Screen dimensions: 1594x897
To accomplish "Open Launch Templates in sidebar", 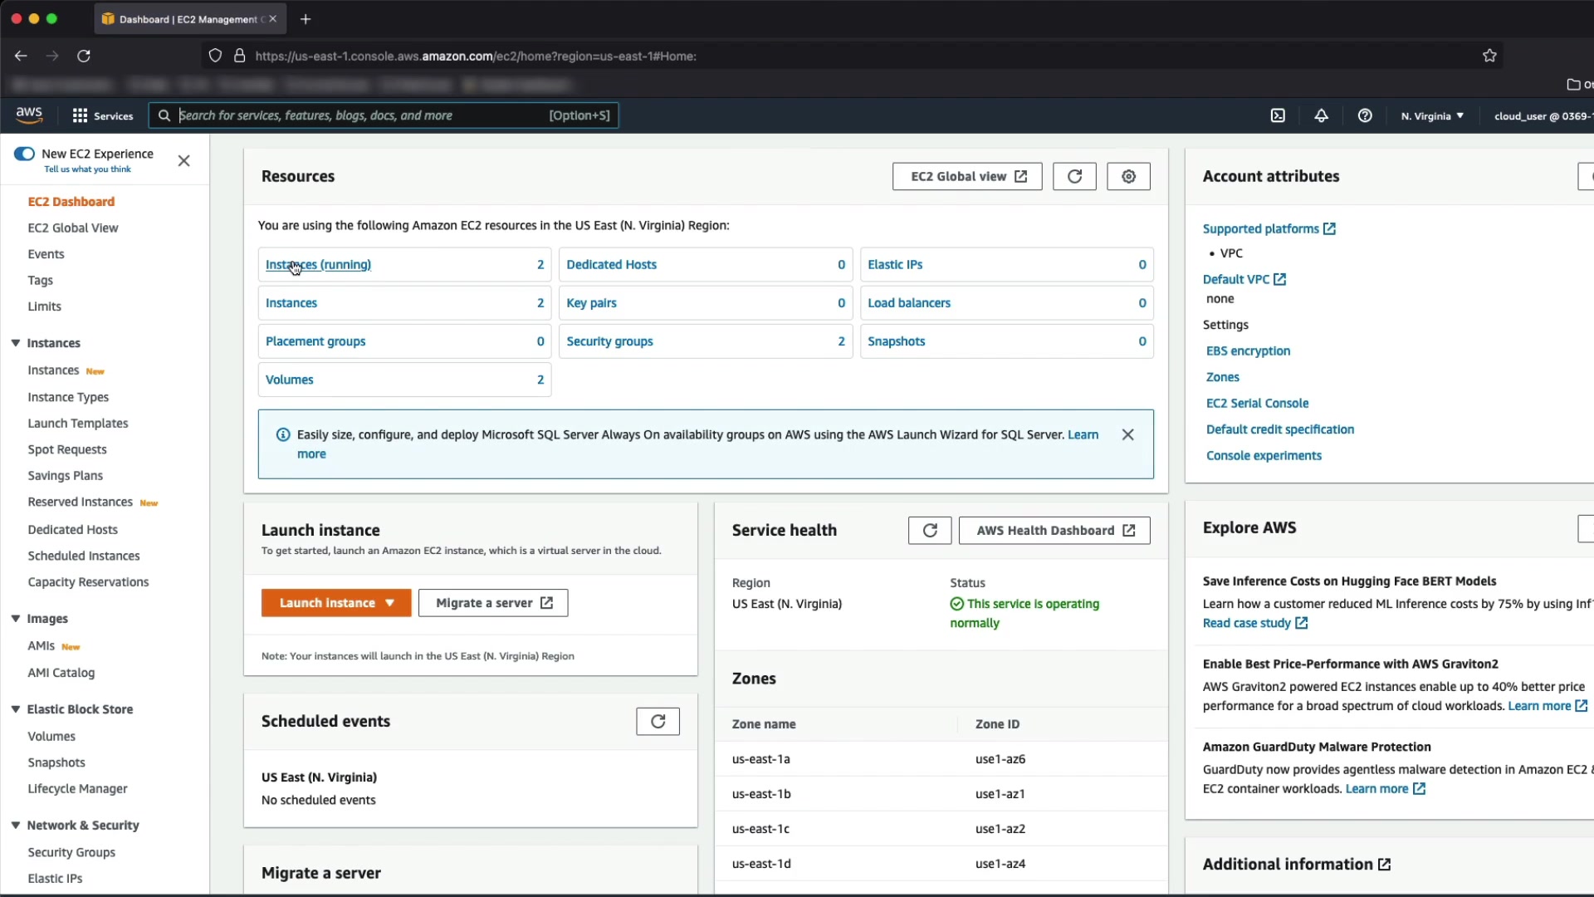I will pyautogui.click(x=78, y=423).
